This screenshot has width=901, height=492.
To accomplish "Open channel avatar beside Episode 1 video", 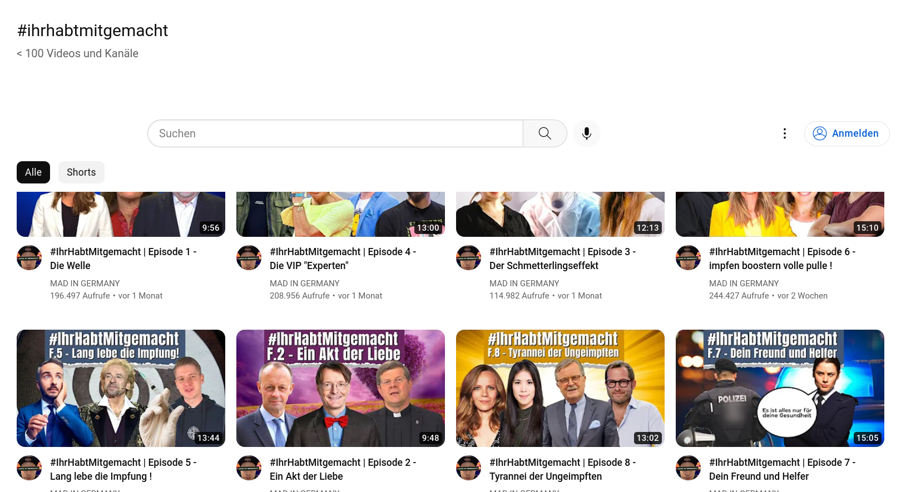I will pos(29,257).
